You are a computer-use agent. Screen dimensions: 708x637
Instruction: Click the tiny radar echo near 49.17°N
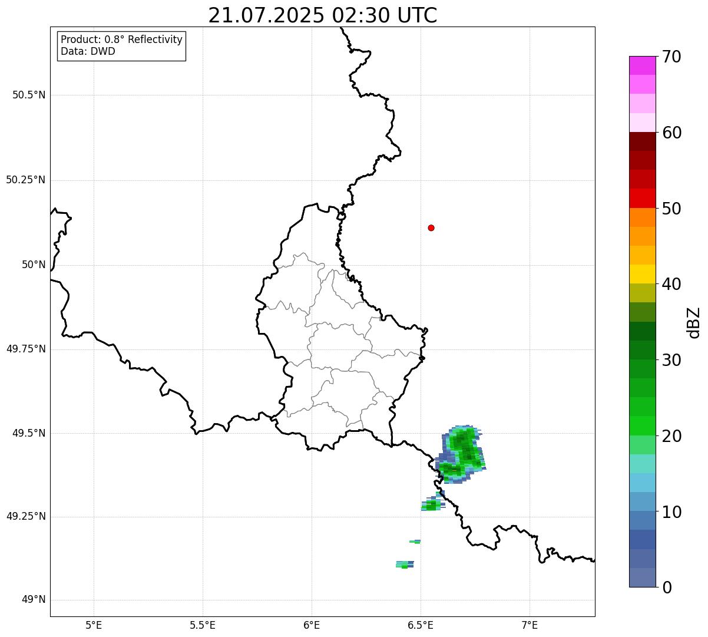tap(415, 542)
